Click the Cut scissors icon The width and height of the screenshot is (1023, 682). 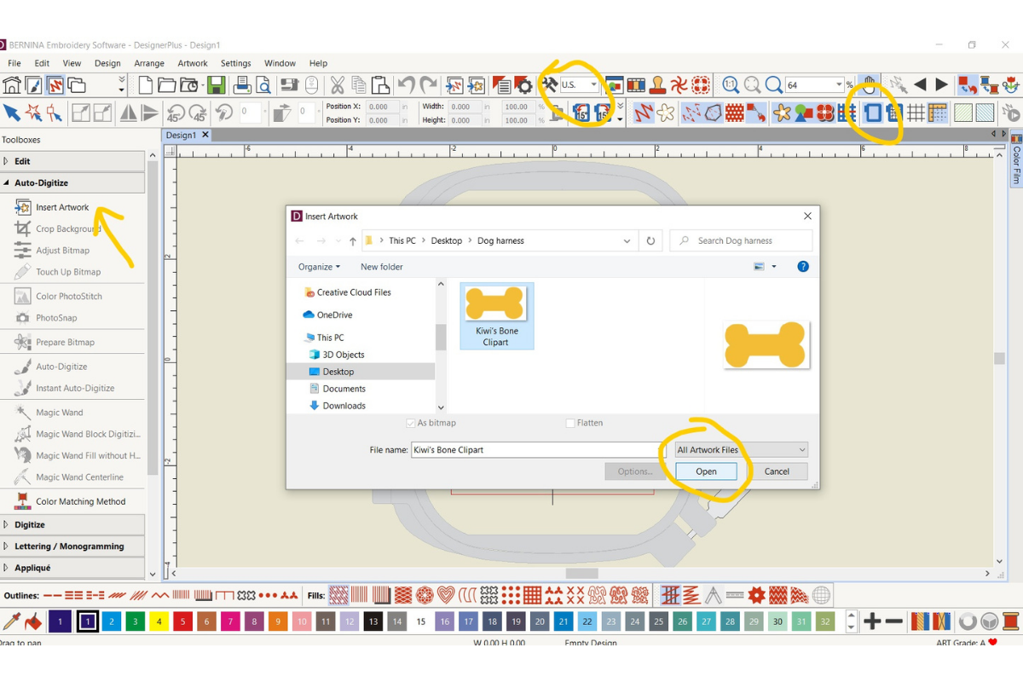pyautogui.click(x=338, y=85)
